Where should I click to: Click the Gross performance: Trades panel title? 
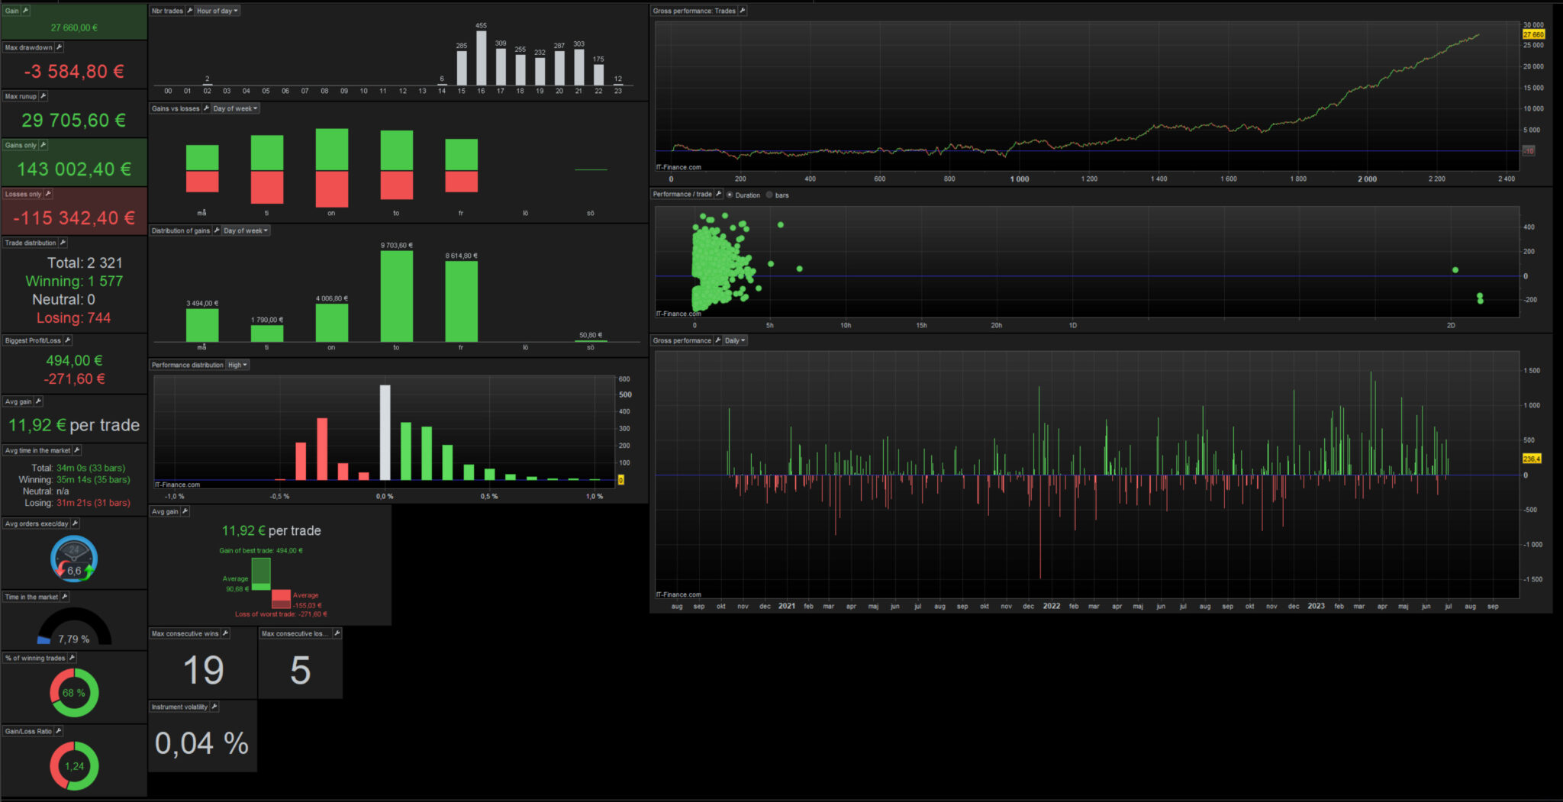[694, 11]
